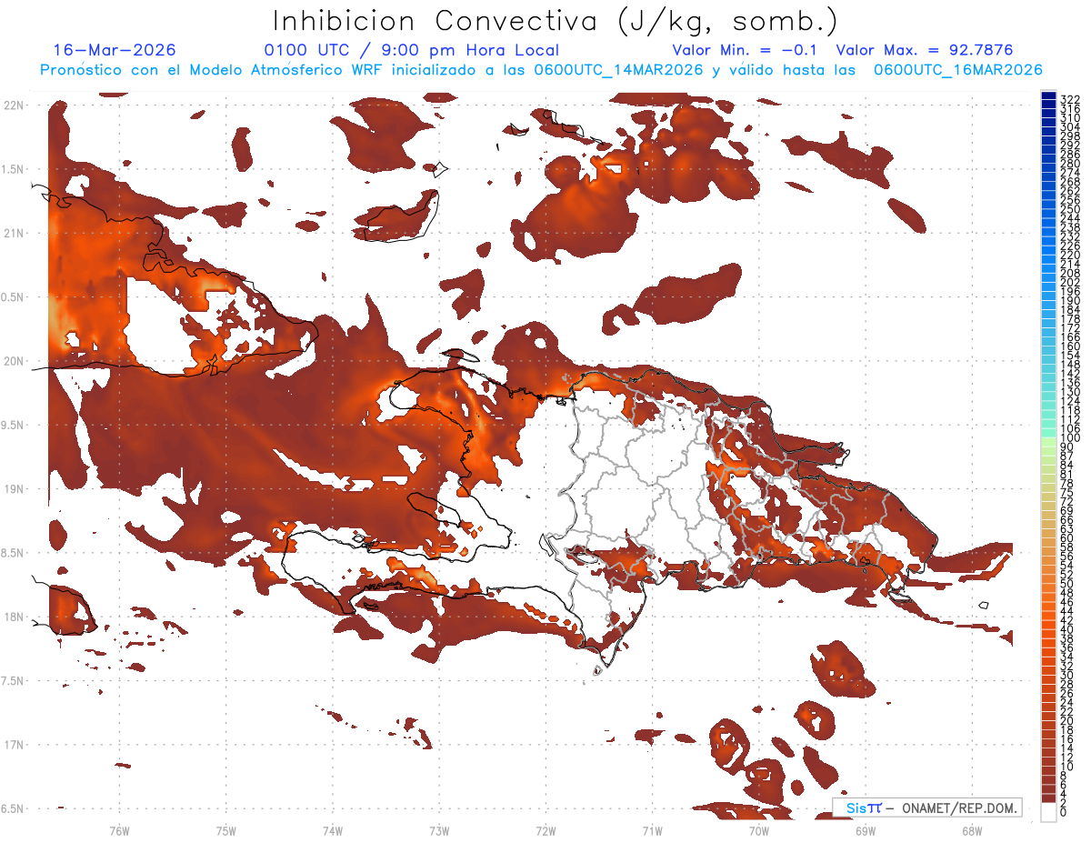Viewport: 1091px width, 843px height.
Task: Click the "18N" latitude label
Action: 15,617
